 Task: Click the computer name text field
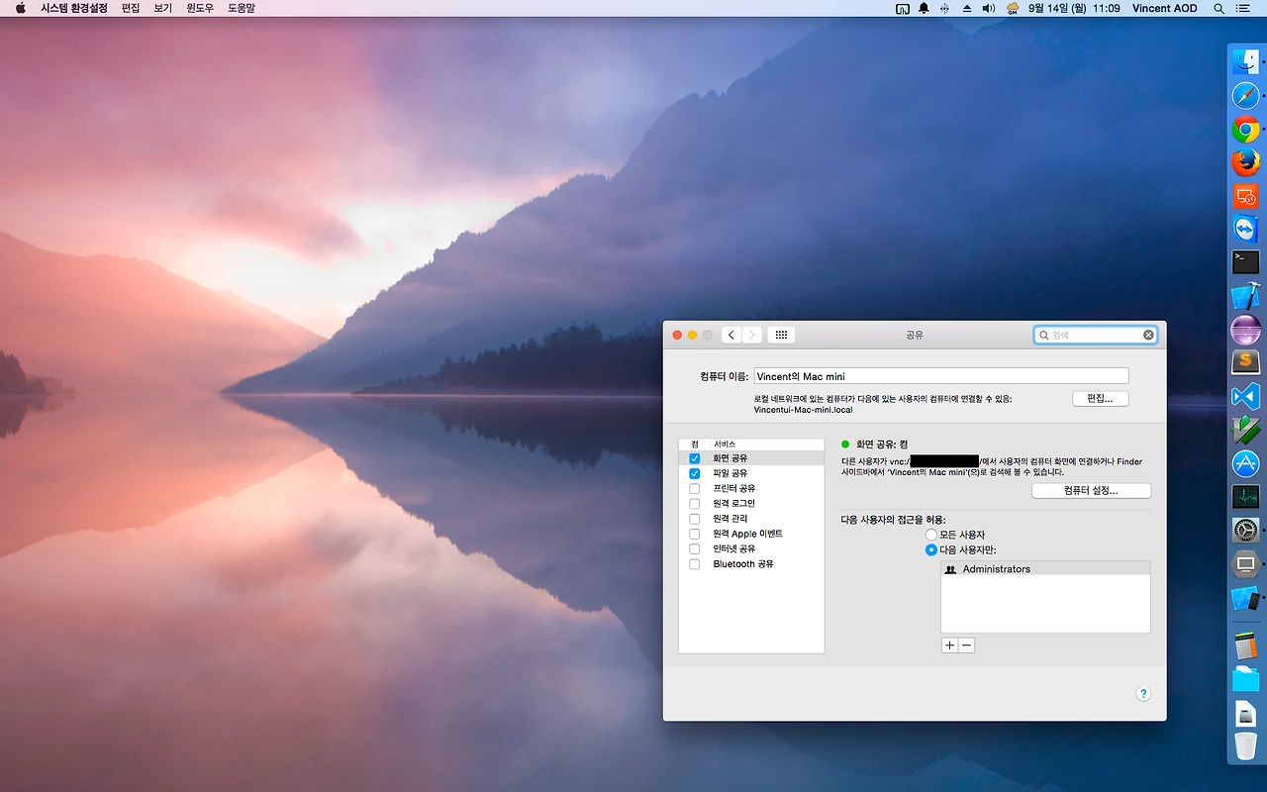tap(941, 376)
